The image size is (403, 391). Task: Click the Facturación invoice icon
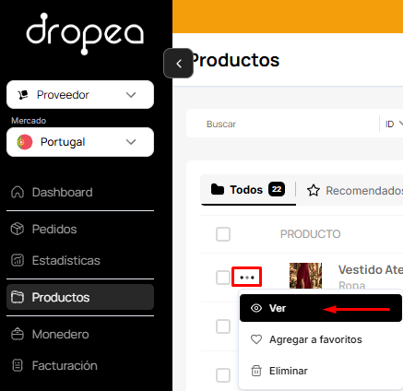[18, 365]
